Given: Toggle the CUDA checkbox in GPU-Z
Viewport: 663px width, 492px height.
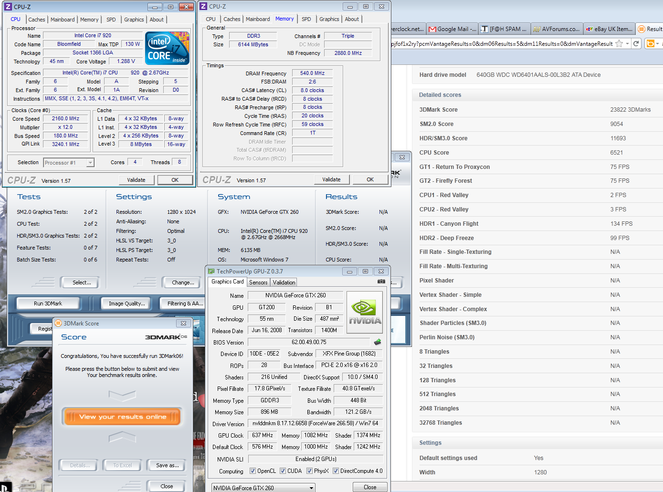Looking at the screenshot, I should [283, 471].
